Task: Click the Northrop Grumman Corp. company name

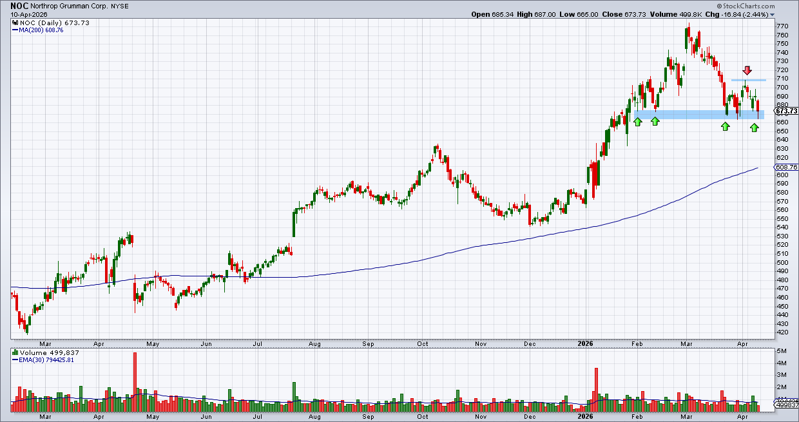Action: tap(69, 5)
